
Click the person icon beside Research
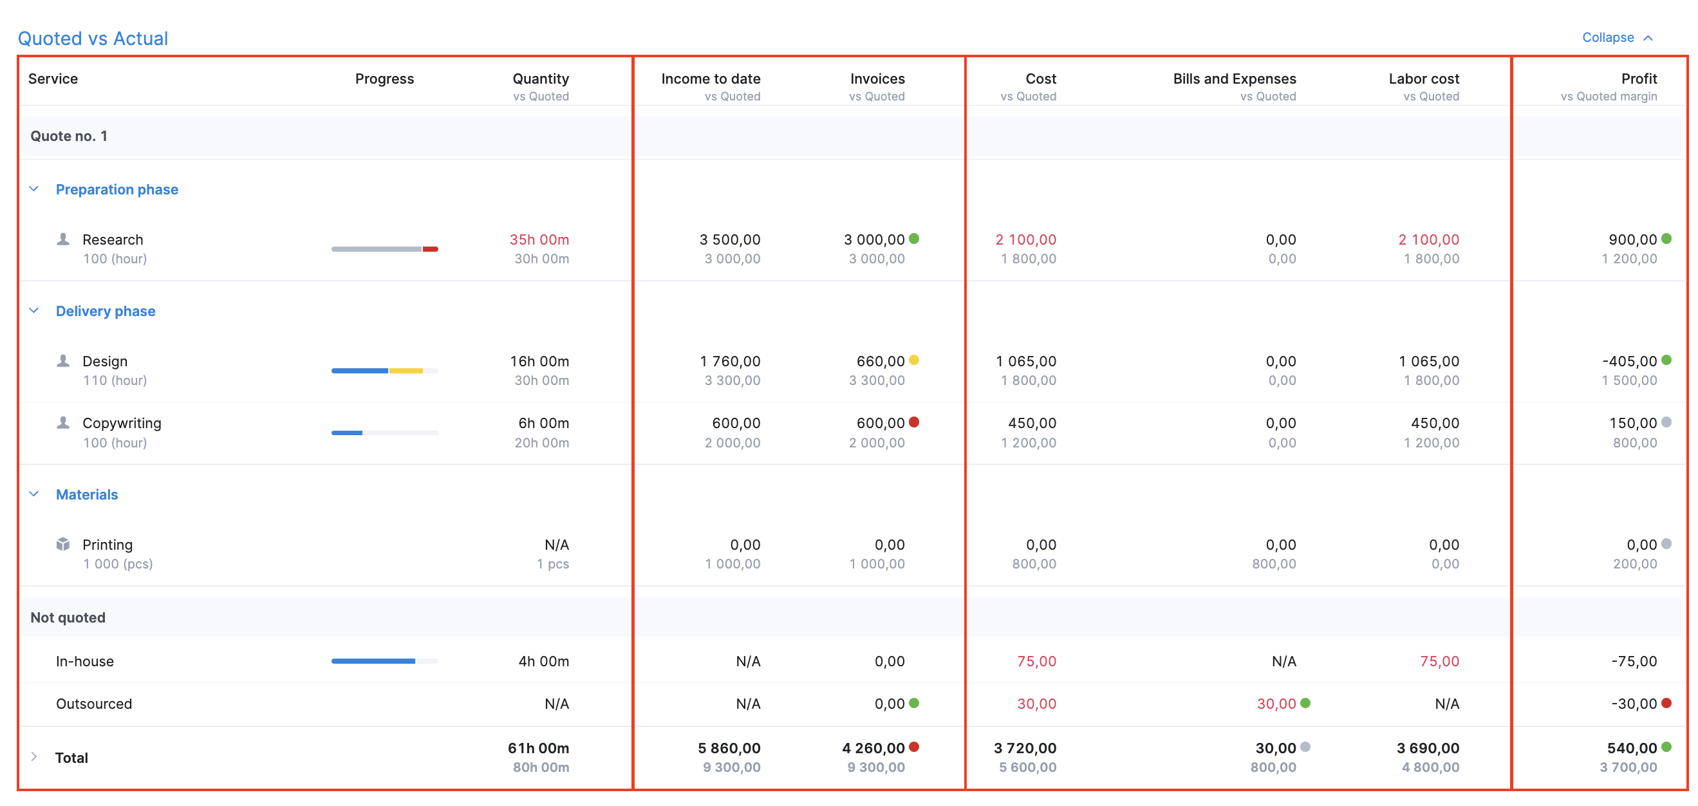point(62,239)
